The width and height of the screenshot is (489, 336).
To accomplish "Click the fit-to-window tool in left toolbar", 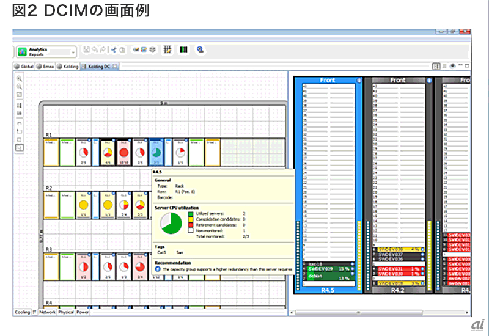I will [x=19, y=95].
